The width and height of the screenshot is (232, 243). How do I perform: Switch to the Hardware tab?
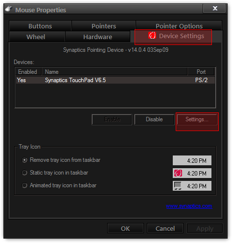pos(97,37)
